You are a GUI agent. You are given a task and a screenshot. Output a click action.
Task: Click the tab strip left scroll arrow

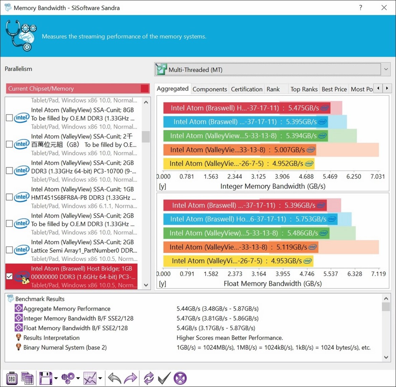click(x=378, y=88)
